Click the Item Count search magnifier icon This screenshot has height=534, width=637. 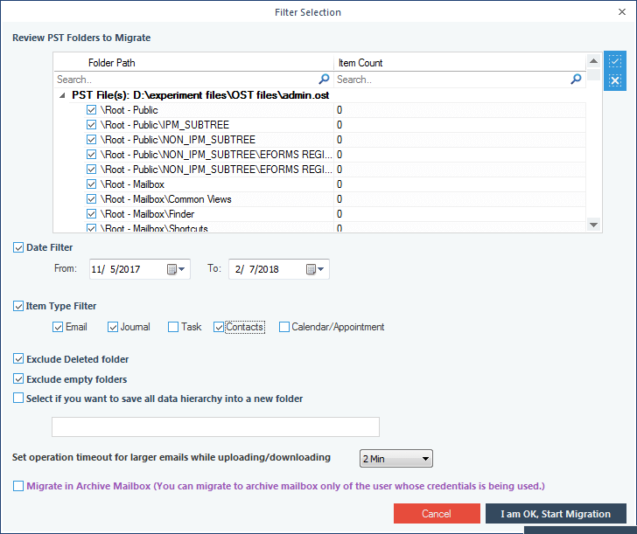click(x=576, y=80)
